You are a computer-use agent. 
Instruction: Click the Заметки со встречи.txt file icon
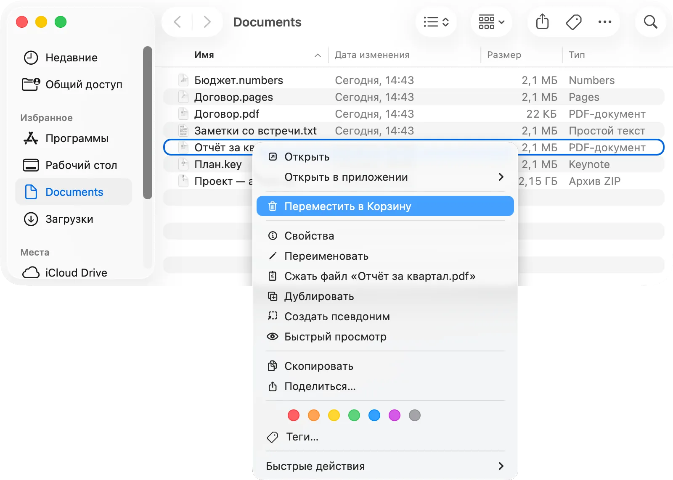point(183,131)
